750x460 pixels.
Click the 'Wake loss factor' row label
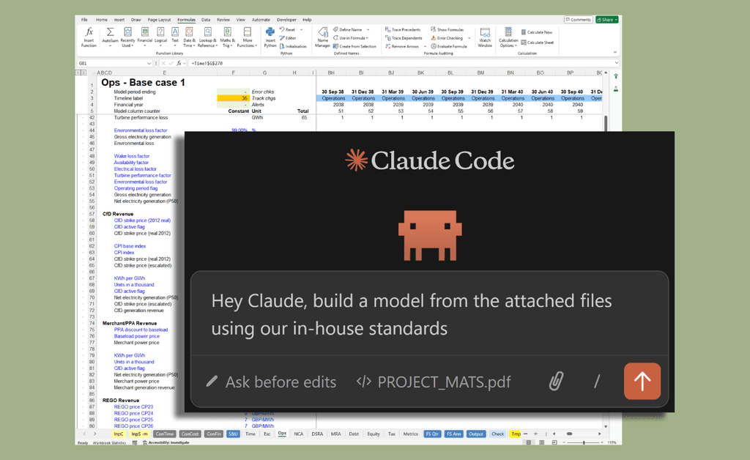132,156
